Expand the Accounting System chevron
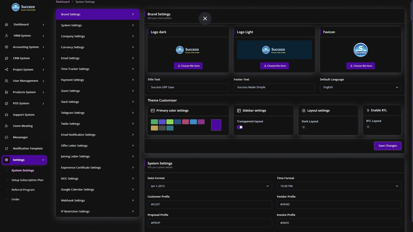Viewport: 413px width, 232px height. (x=43, y=47)
